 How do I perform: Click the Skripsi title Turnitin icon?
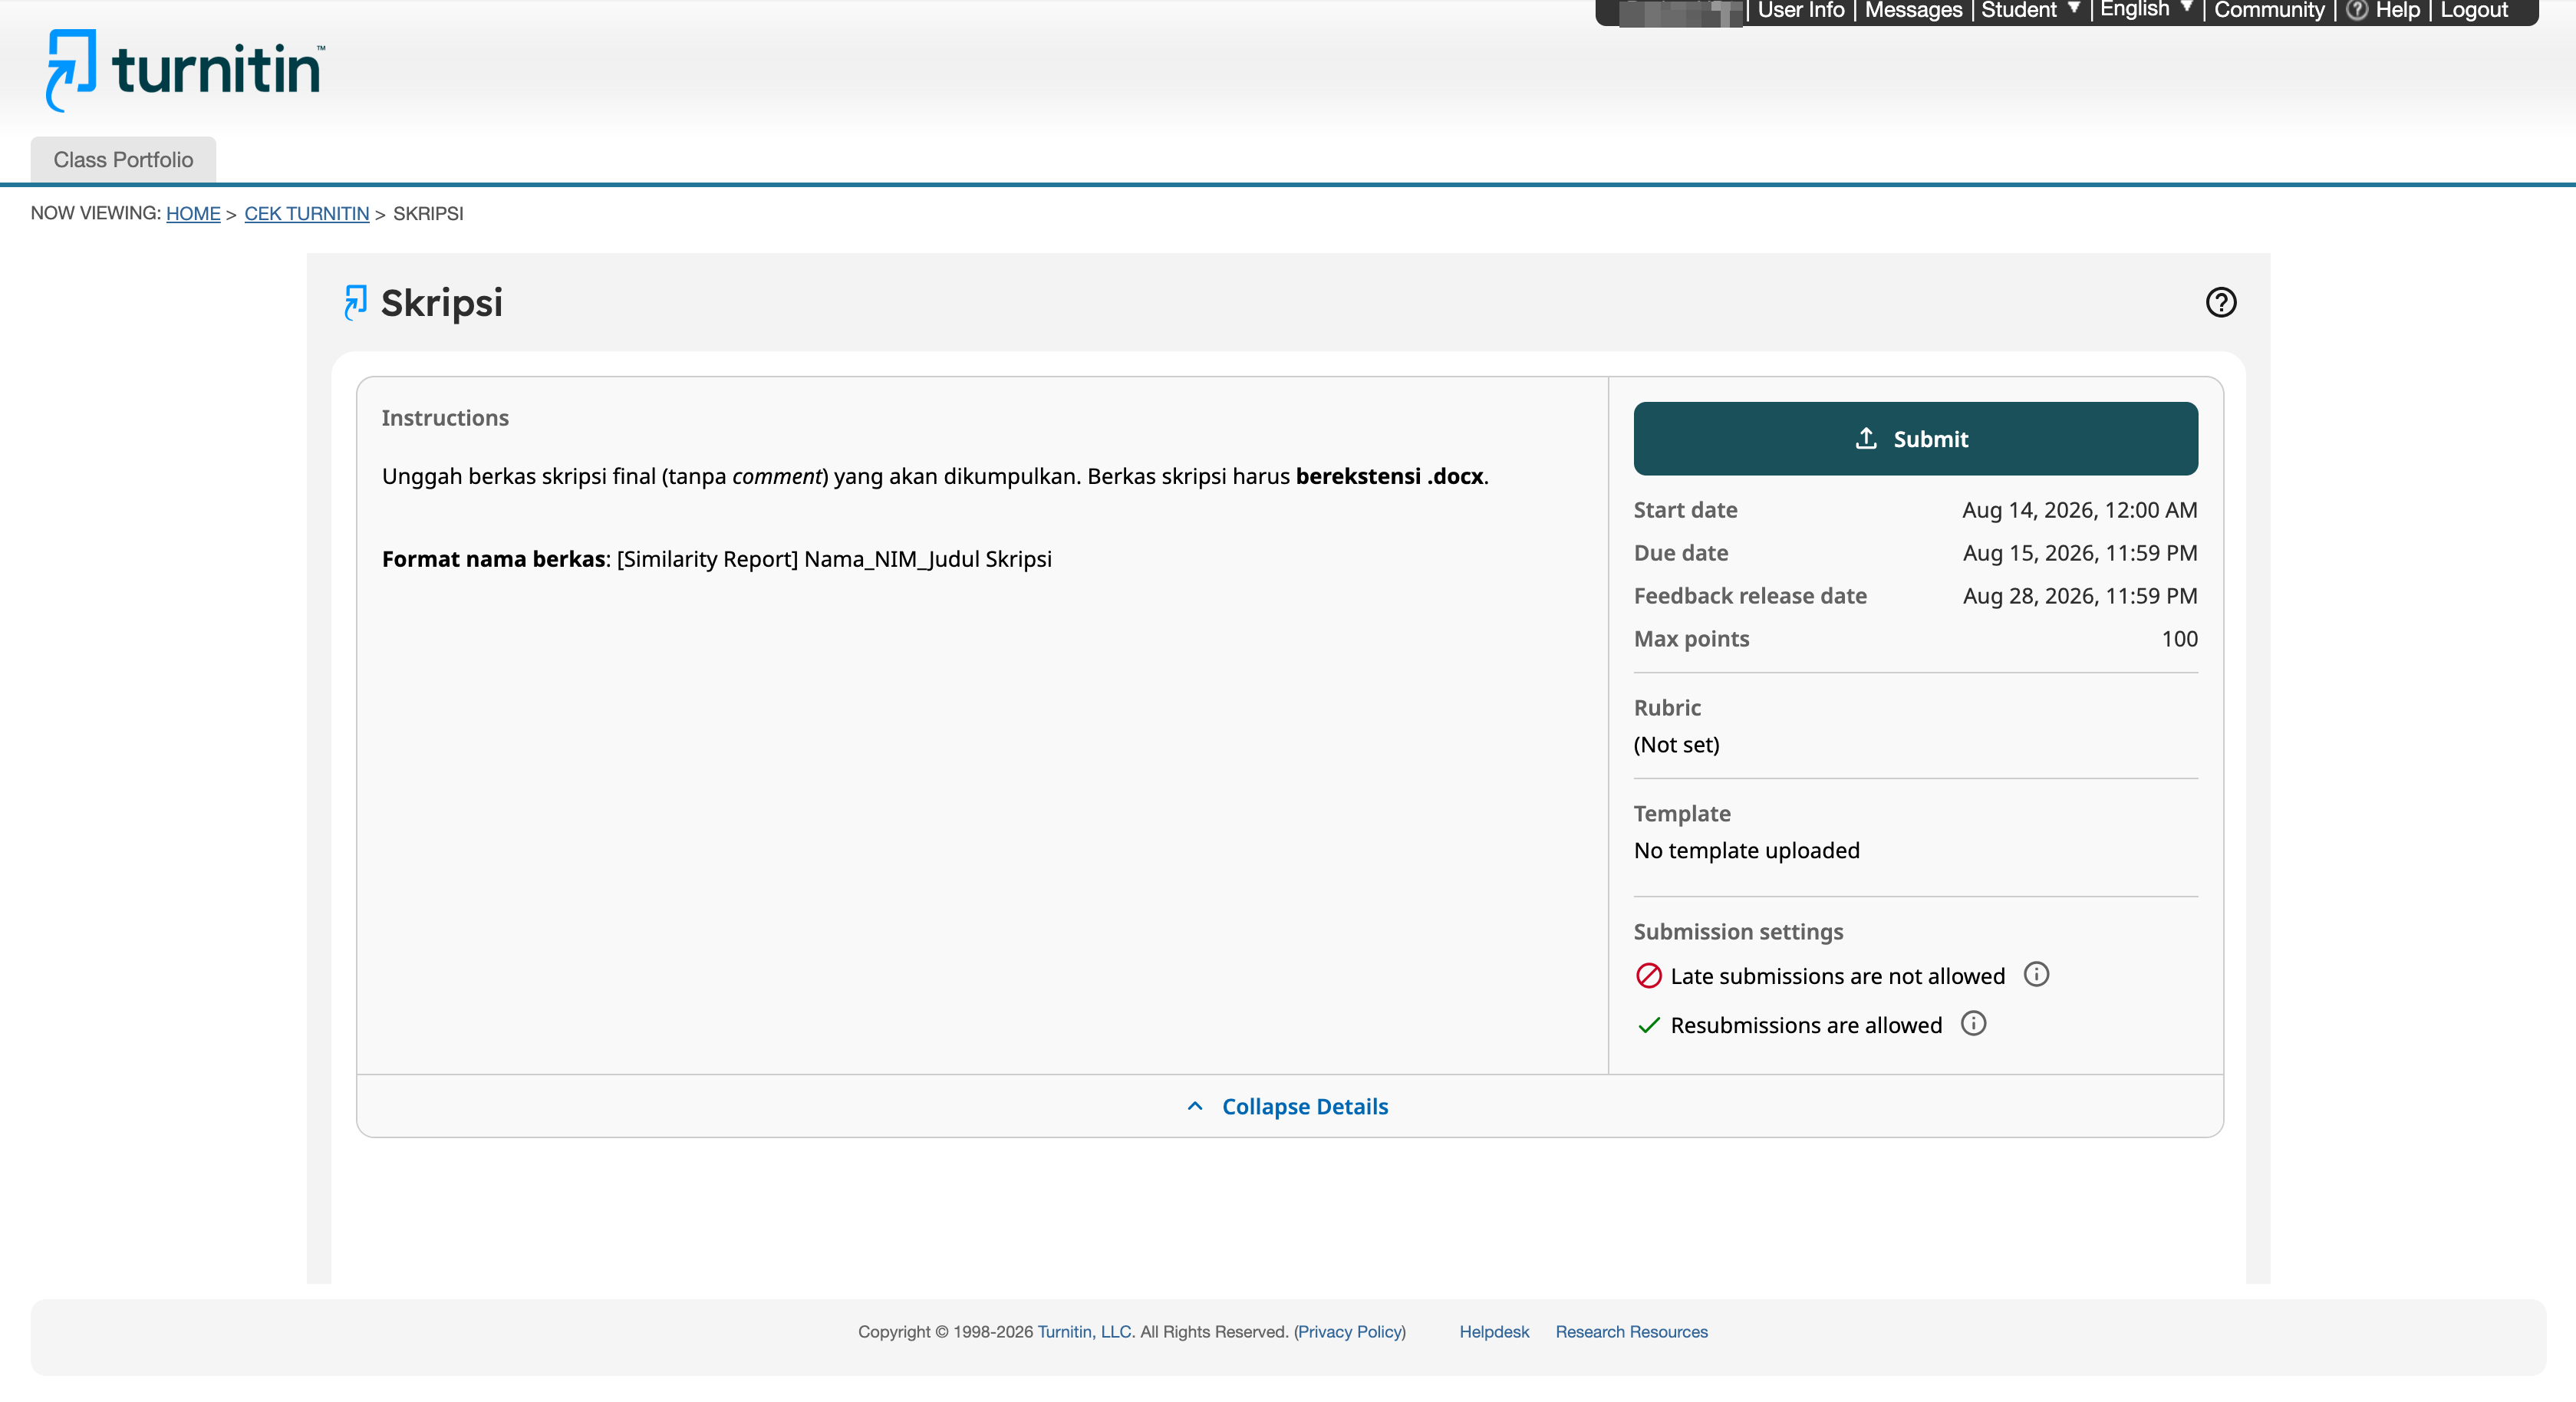coord(355,302)
